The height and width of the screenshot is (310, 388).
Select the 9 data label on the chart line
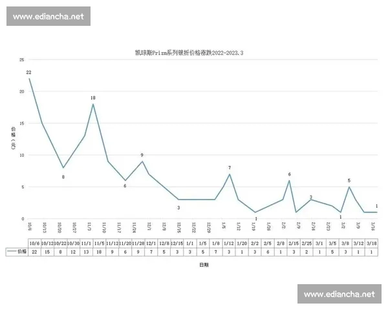[142, 155]
